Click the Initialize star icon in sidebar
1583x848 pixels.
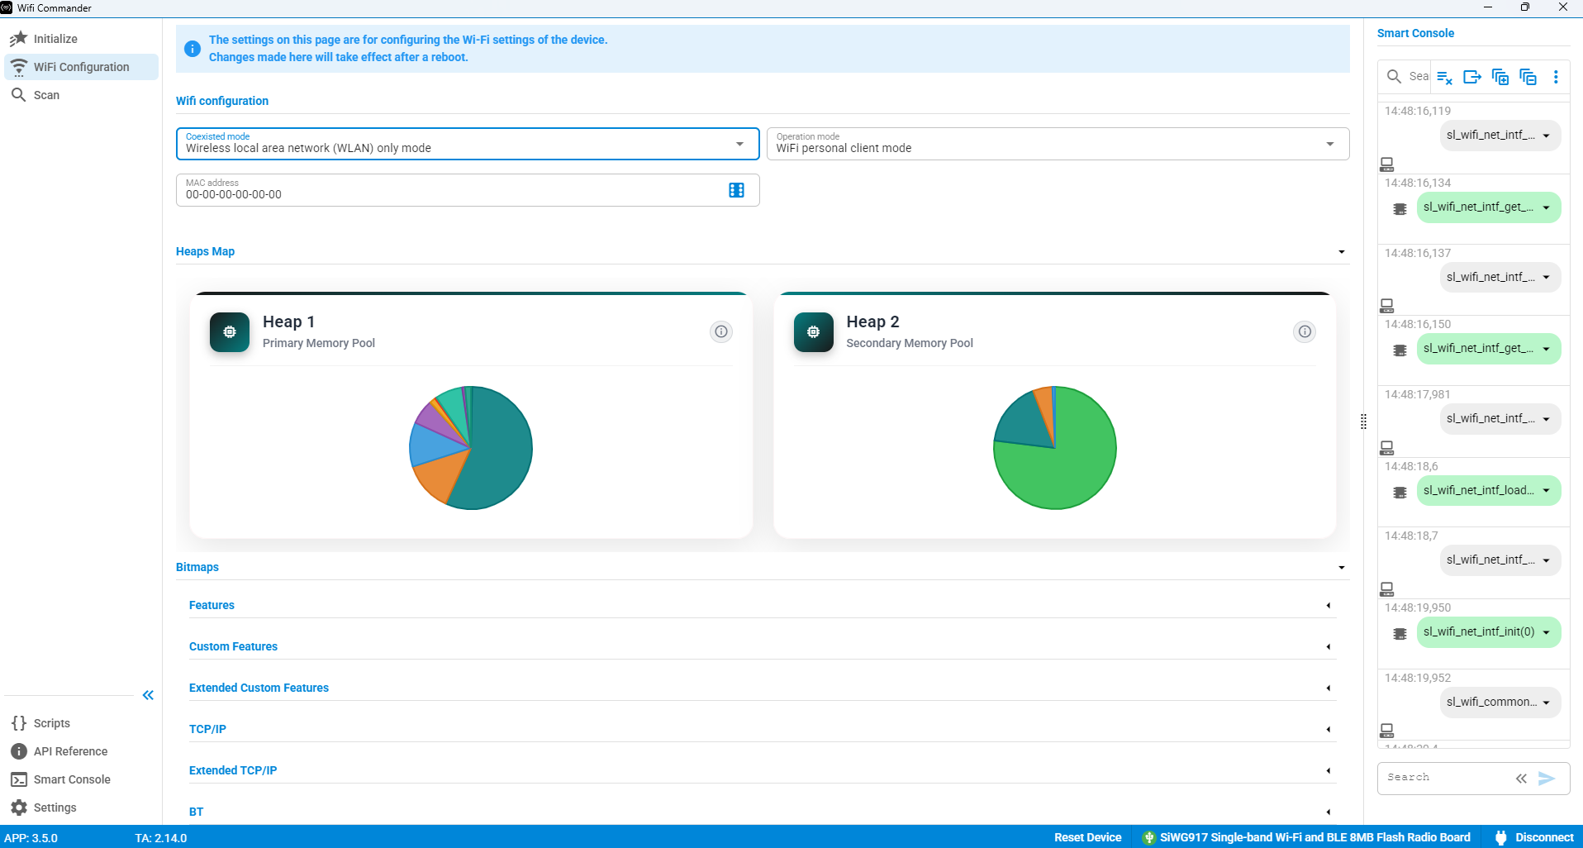(x=19, y=39)
